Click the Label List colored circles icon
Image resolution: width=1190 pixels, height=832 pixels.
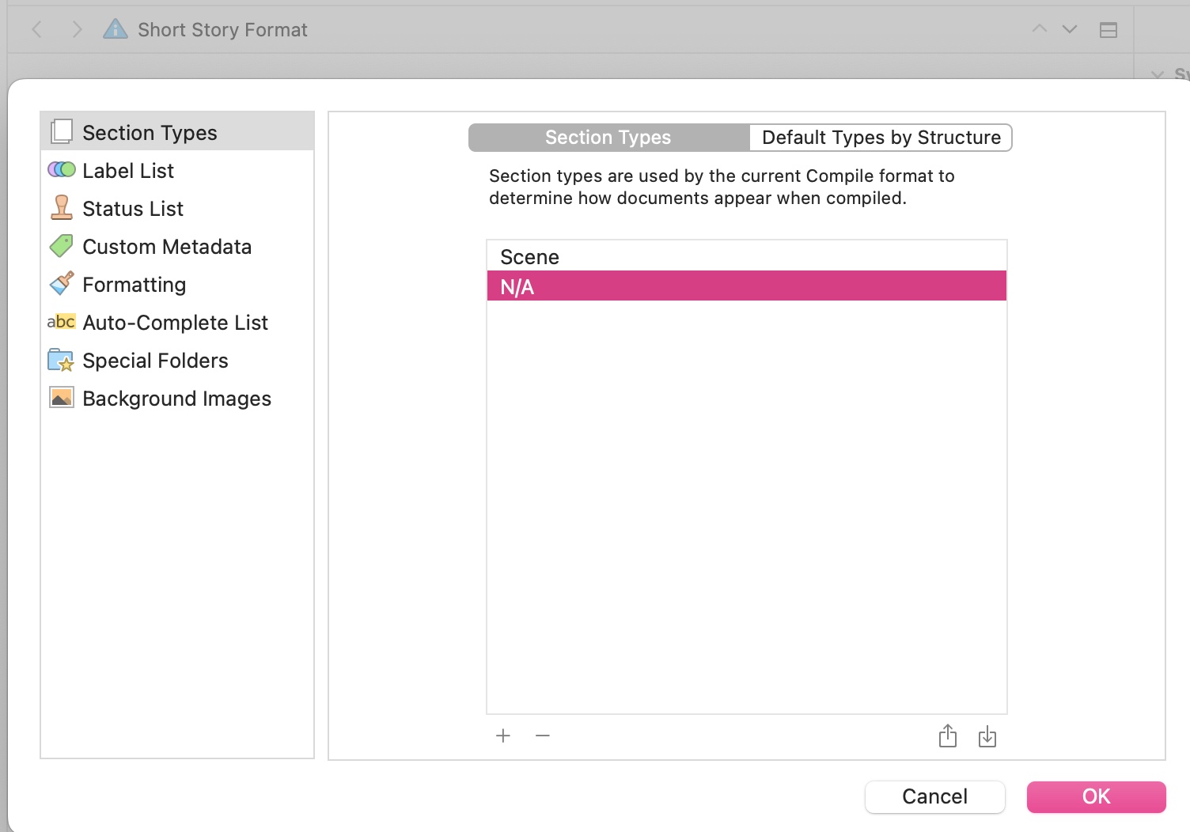[62, 170]
